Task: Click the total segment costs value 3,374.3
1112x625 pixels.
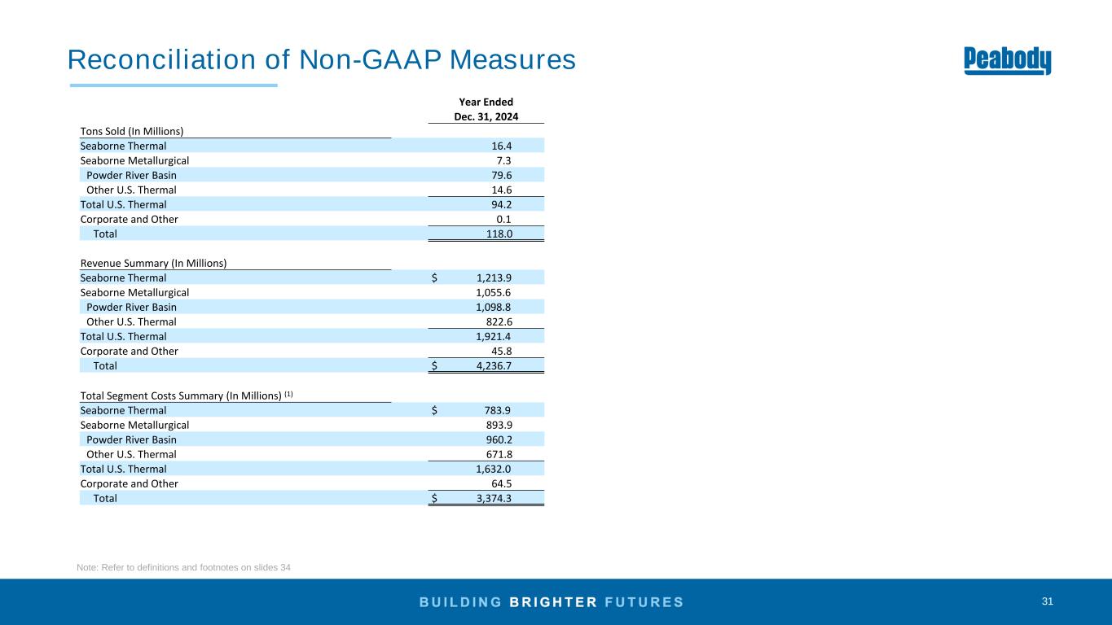Action: pyautogui.click(x=494, y=498)
